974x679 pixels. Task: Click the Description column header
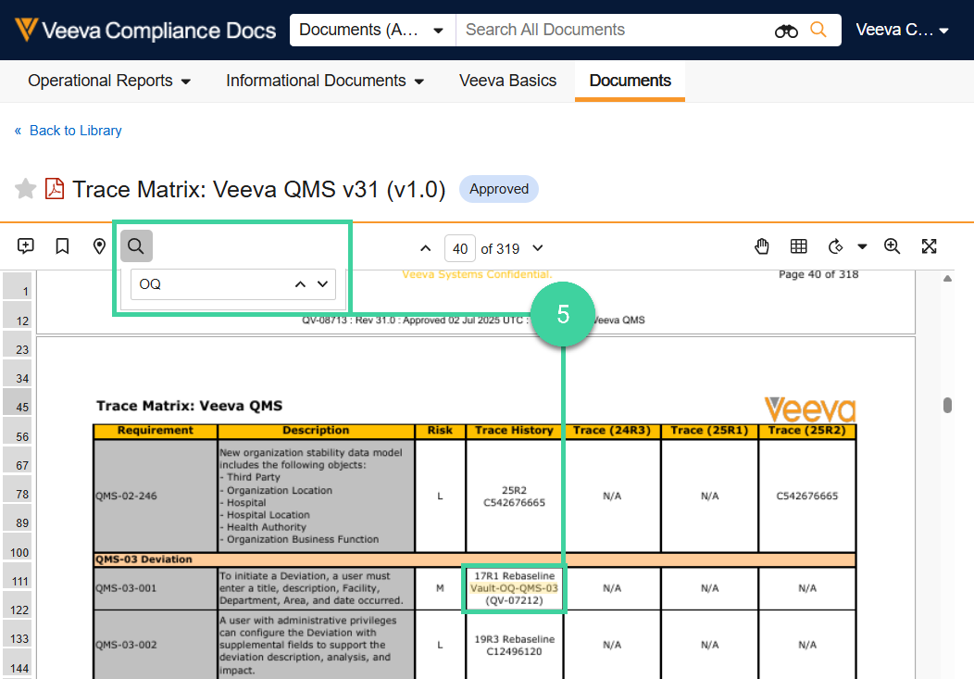tap(316, 431)
